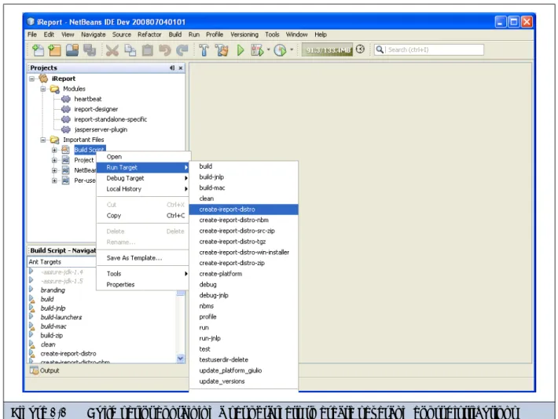The image size is (558, 419).
Task: Click the search magnifier icon
Action: (x=380, y=49)
